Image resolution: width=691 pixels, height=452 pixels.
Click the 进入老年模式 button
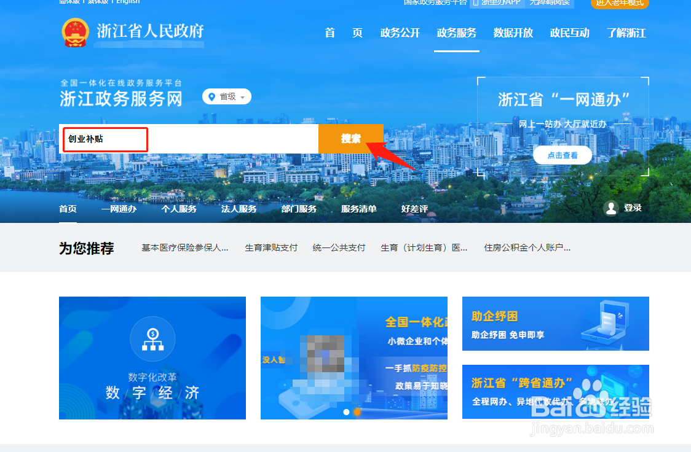(x=620, y=4)
